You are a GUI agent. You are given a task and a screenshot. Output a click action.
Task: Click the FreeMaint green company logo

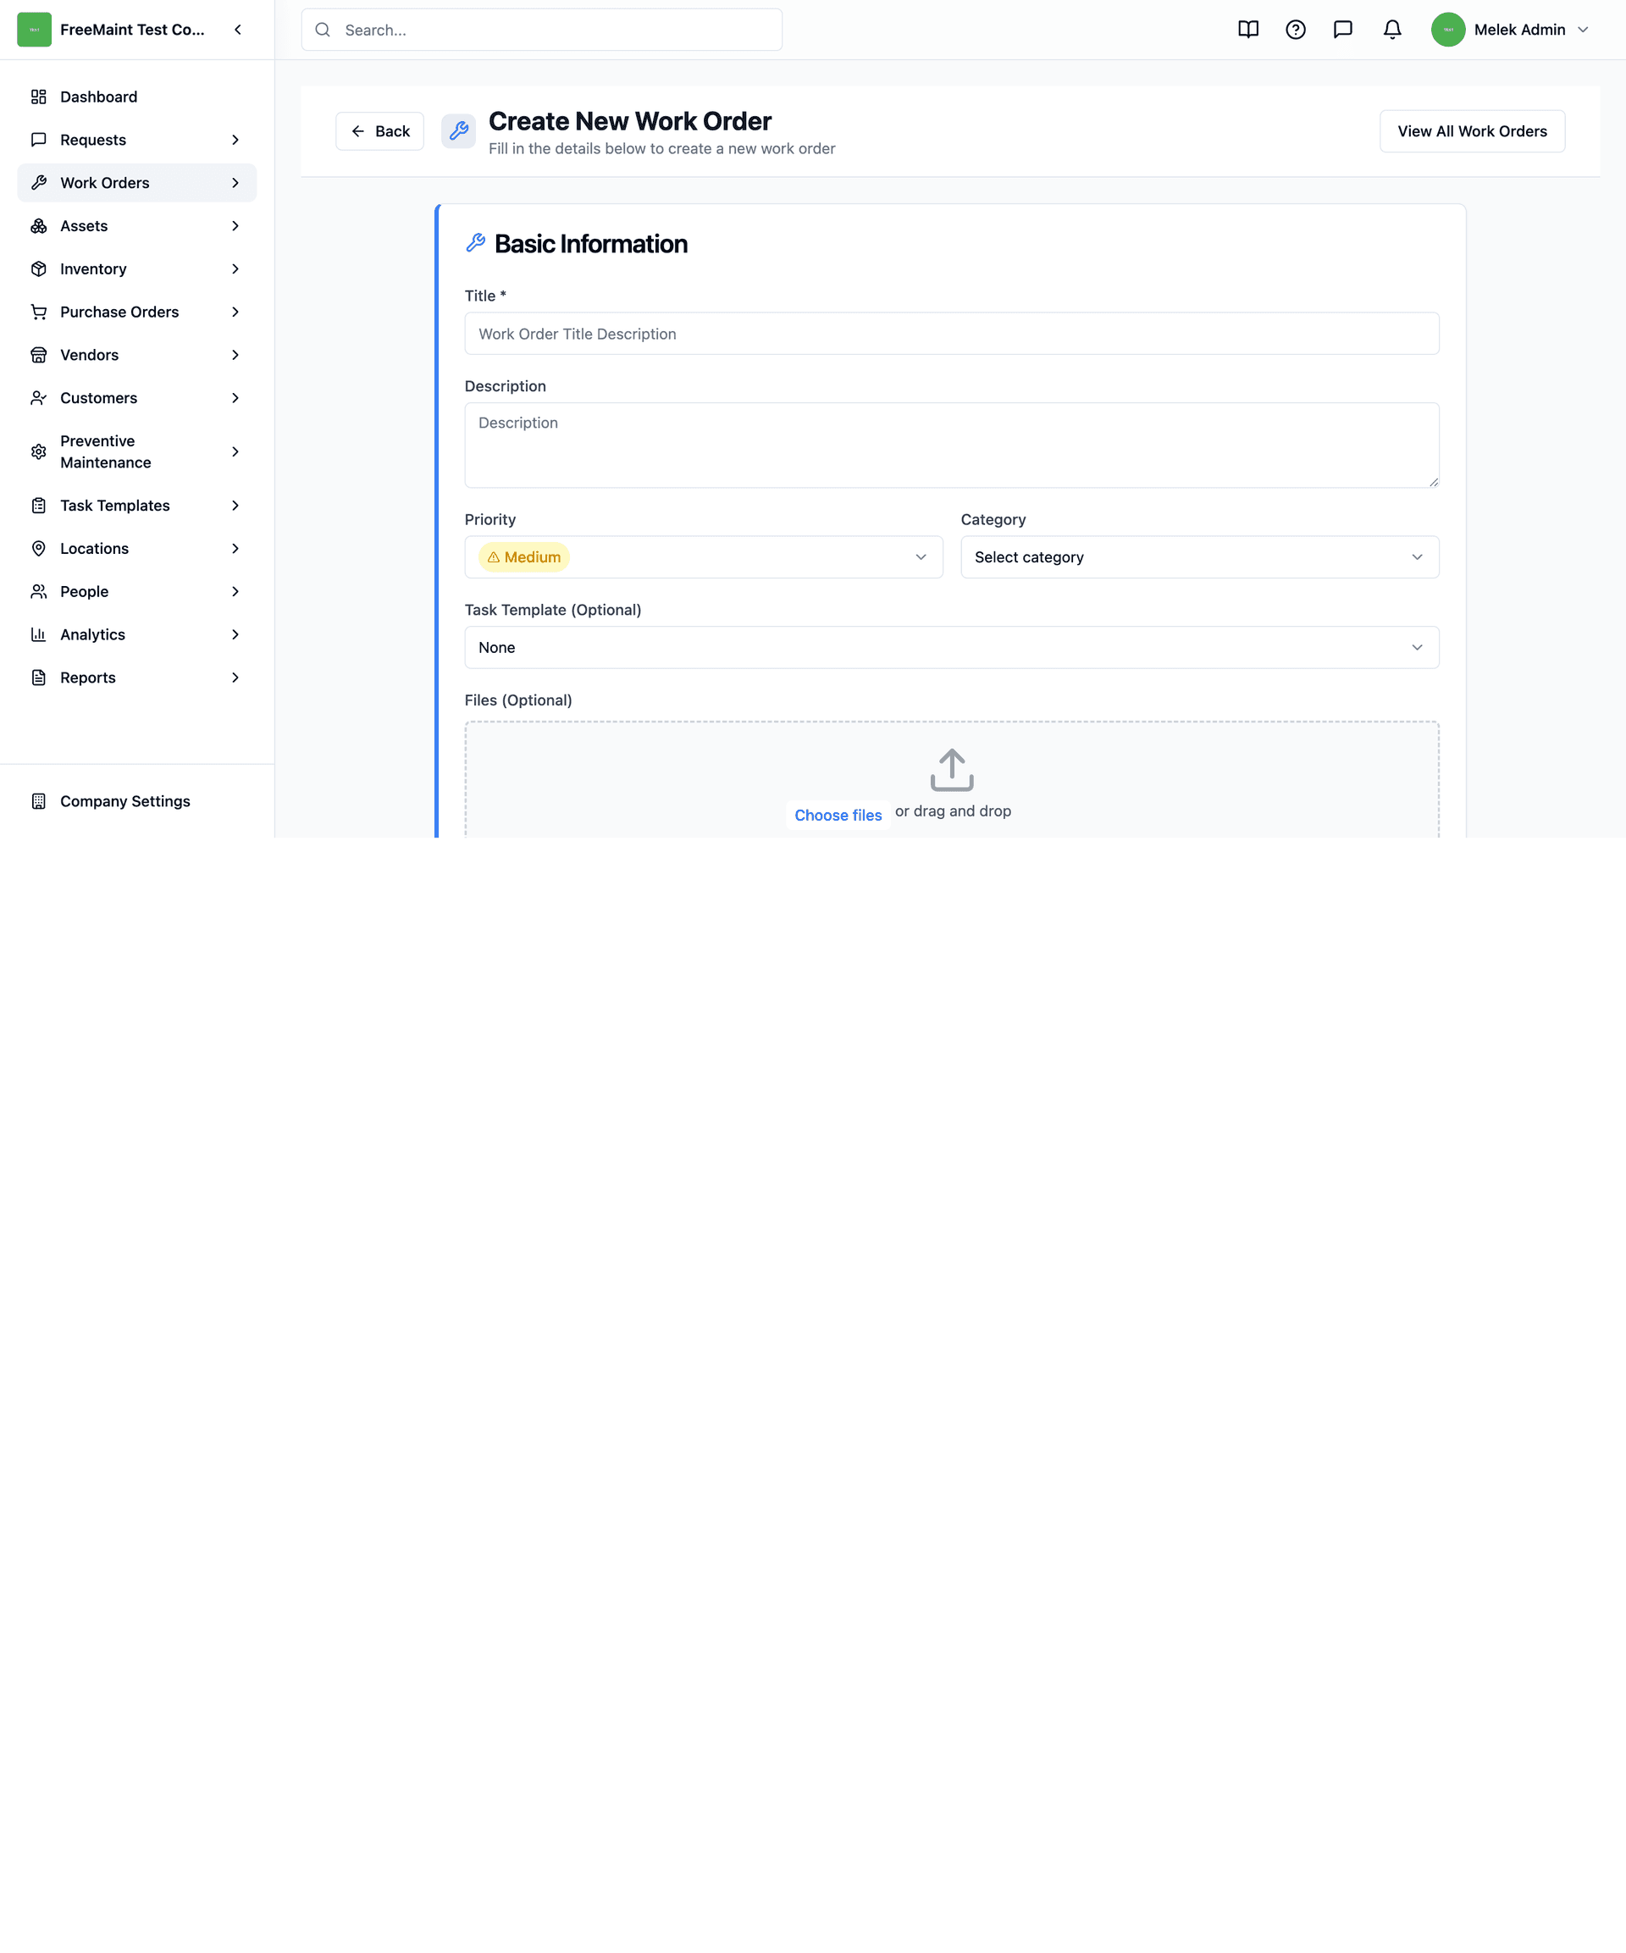(x=35, y=30)
